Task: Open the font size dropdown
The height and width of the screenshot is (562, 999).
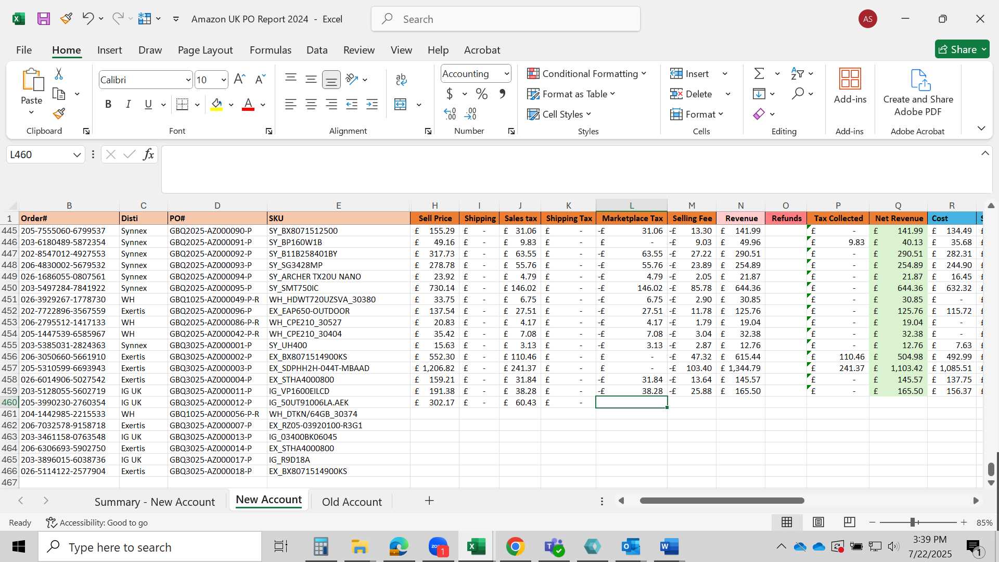Action: [x=224, y=80]
